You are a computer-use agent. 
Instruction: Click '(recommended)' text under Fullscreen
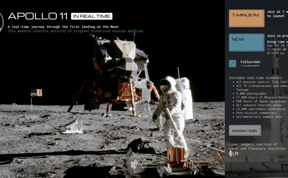tap(250, 66)
